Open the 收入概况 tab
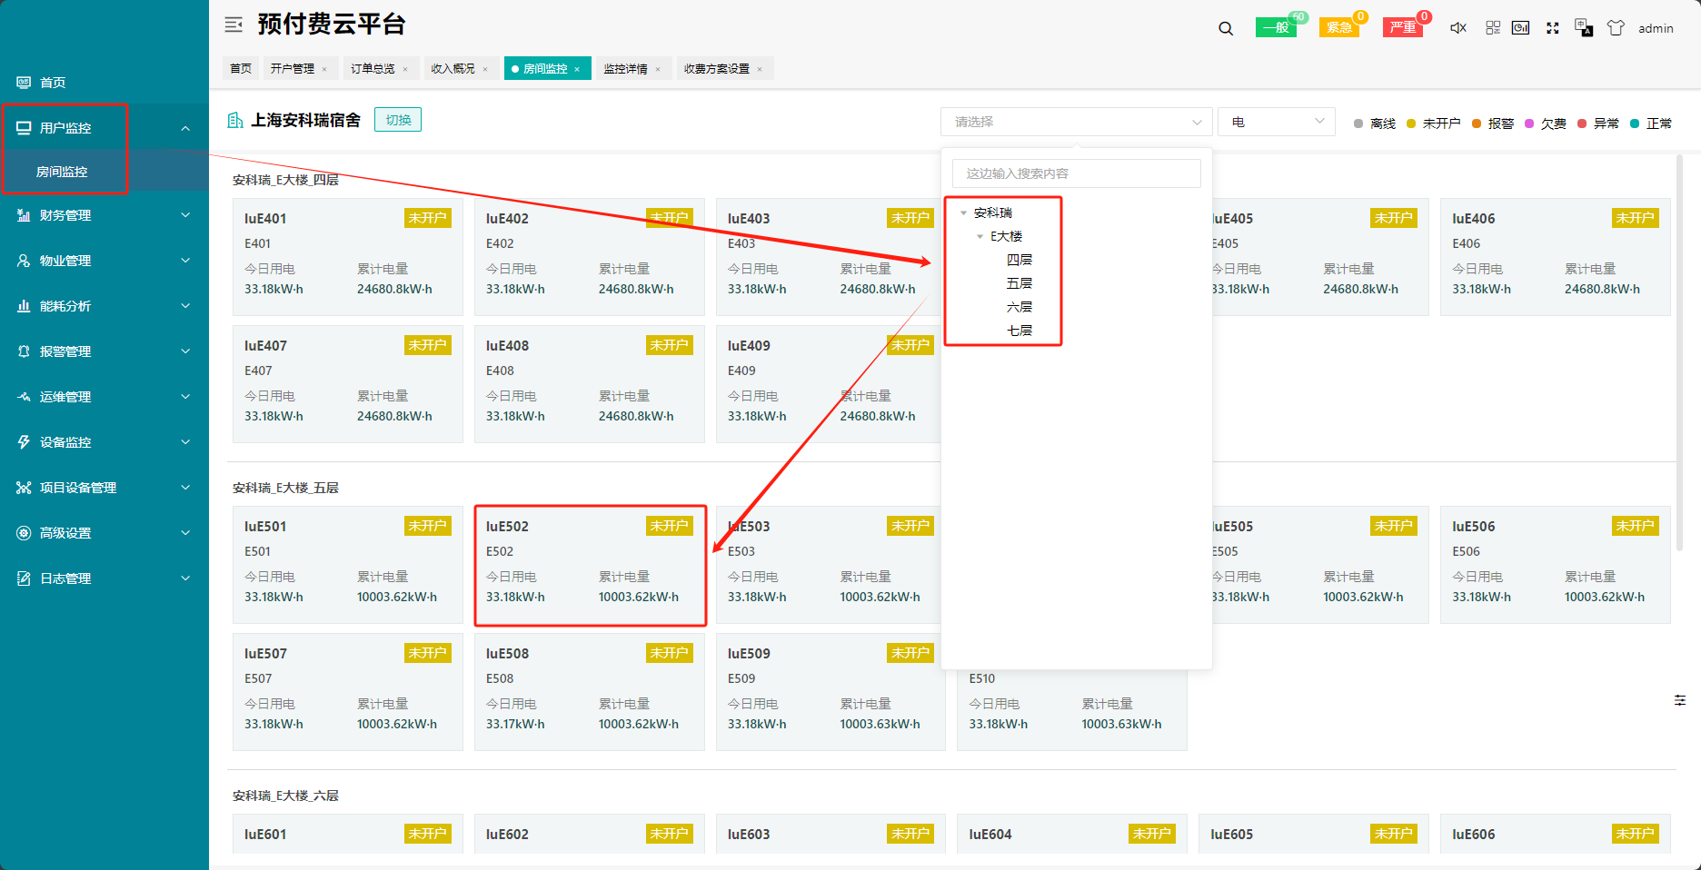The width and height of the screenshot is (1701, 870). coord(453,69)
